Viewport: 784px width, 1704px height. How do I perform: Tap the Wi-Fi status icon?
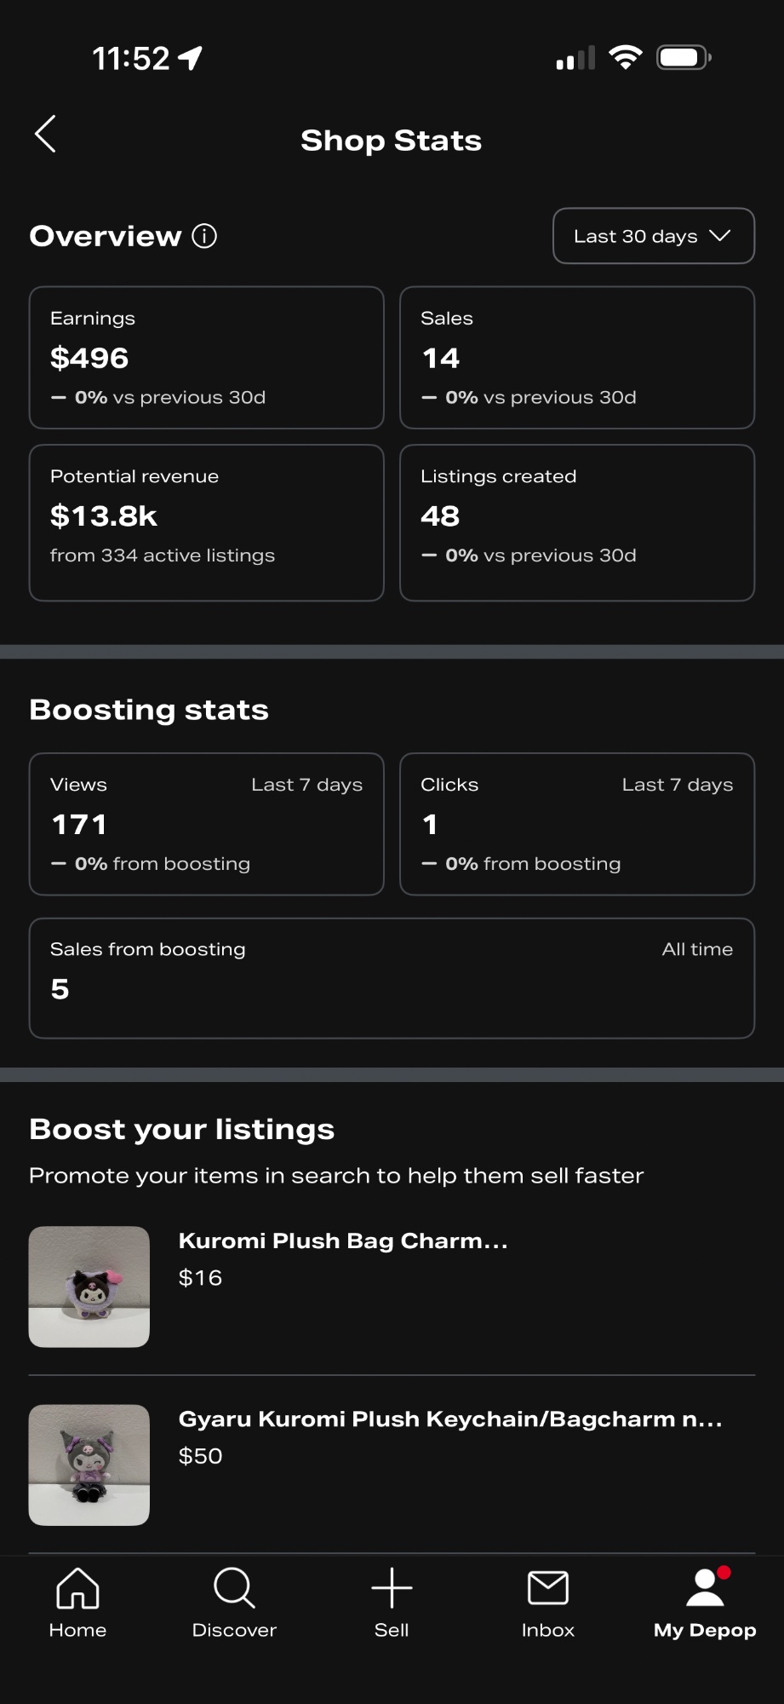(626, 58)
